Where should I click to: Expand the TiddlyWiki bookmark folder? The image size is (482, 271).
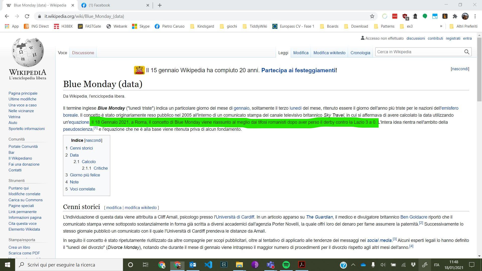click(x=255, y=26)
